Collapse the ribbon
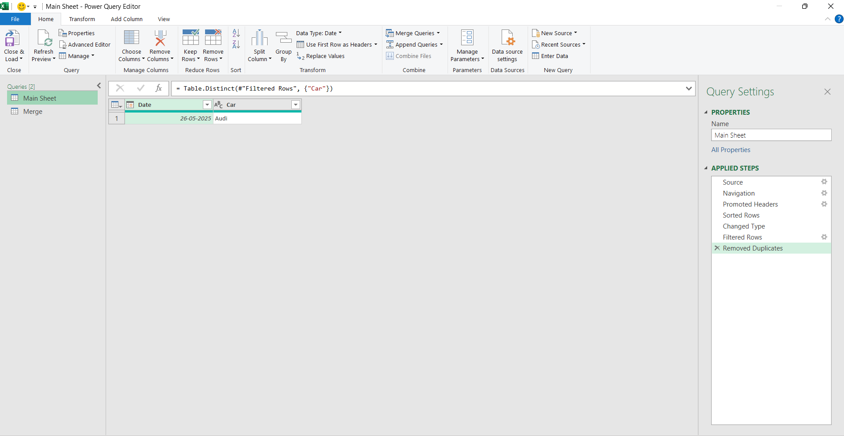This screenshot has height=436, width=844. point(828,19)
